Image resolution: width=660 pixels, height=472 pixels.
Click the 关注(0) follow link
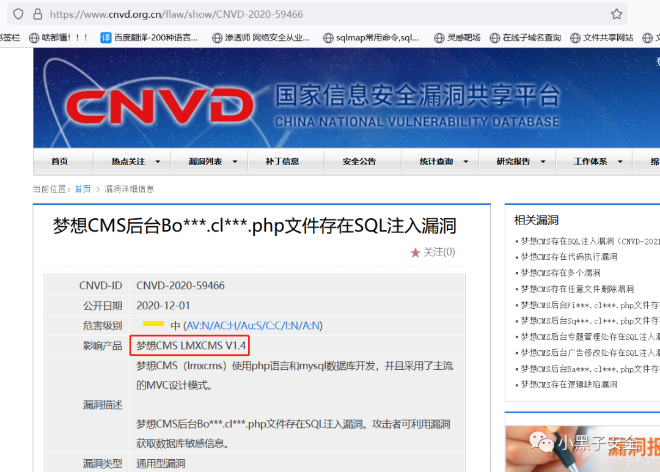[x=439, y=252]
